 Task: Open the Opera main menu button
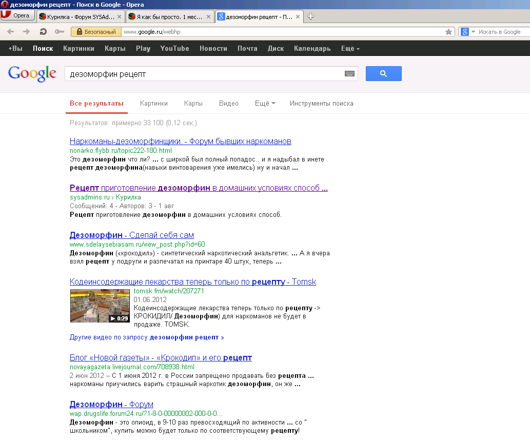(17, 15)
